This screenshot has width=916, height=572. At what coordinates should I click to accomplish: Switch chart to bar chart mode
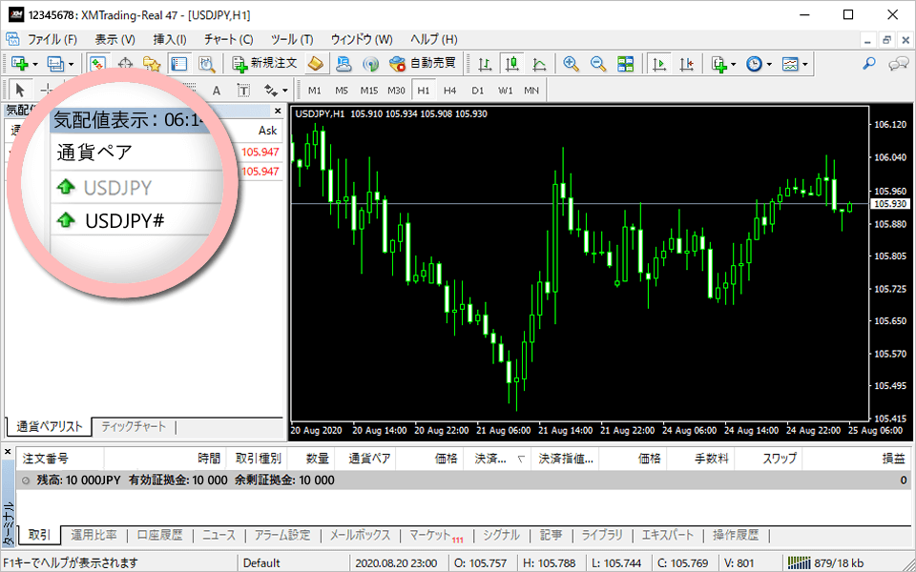(x=485, y=64)
